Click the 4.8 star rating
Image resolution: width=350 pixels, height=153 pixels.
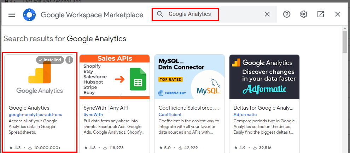pyautogui.click(x=90, y=148)
